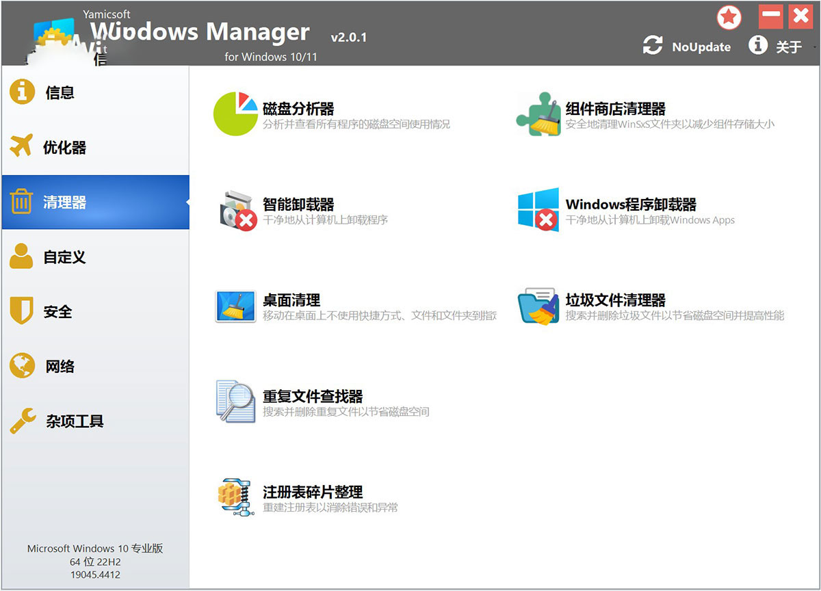Screen dimensions: 821x591
Task: Click description 安全地清理WinSxS文件夹以减少组件存储大小
Action: click(670, 124)
